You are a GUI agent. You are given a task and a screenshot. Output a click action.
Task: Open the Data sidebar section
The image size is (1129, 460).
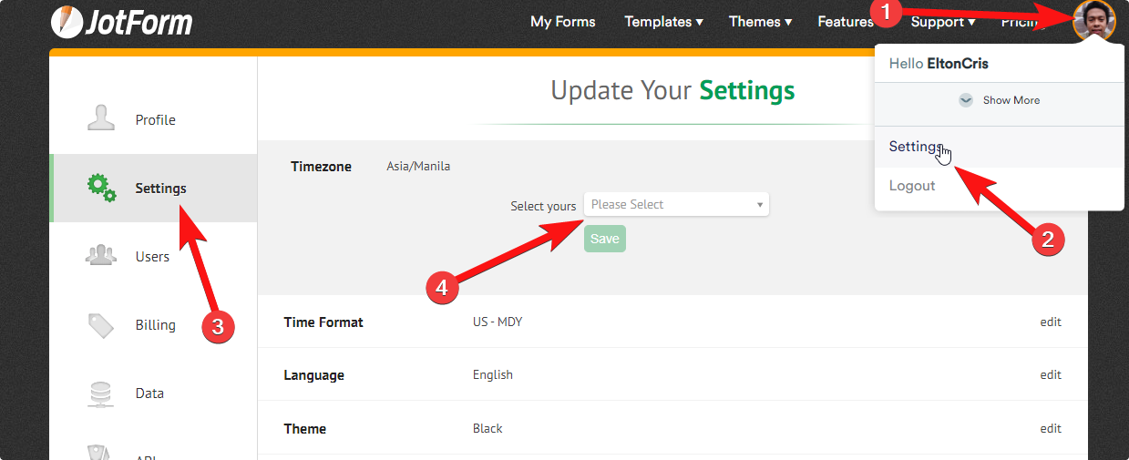tap(153, 394)
